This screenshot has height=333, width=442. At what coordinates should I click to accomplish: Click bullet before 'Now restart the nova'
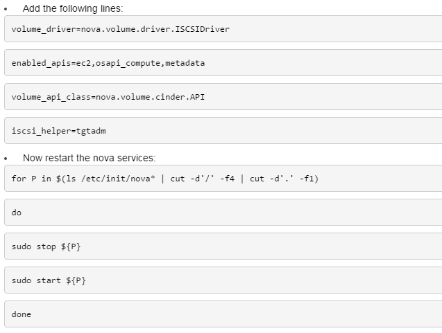[6, 159]
